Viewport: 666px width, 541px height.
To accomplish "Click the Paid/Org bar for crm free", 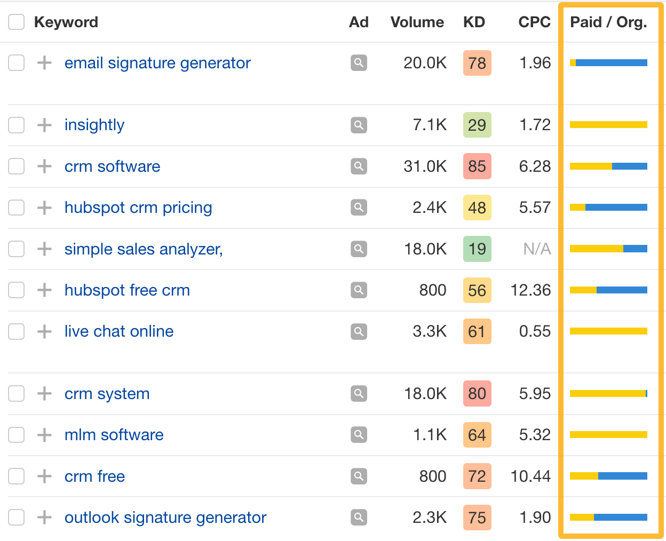I will point(608,476).
